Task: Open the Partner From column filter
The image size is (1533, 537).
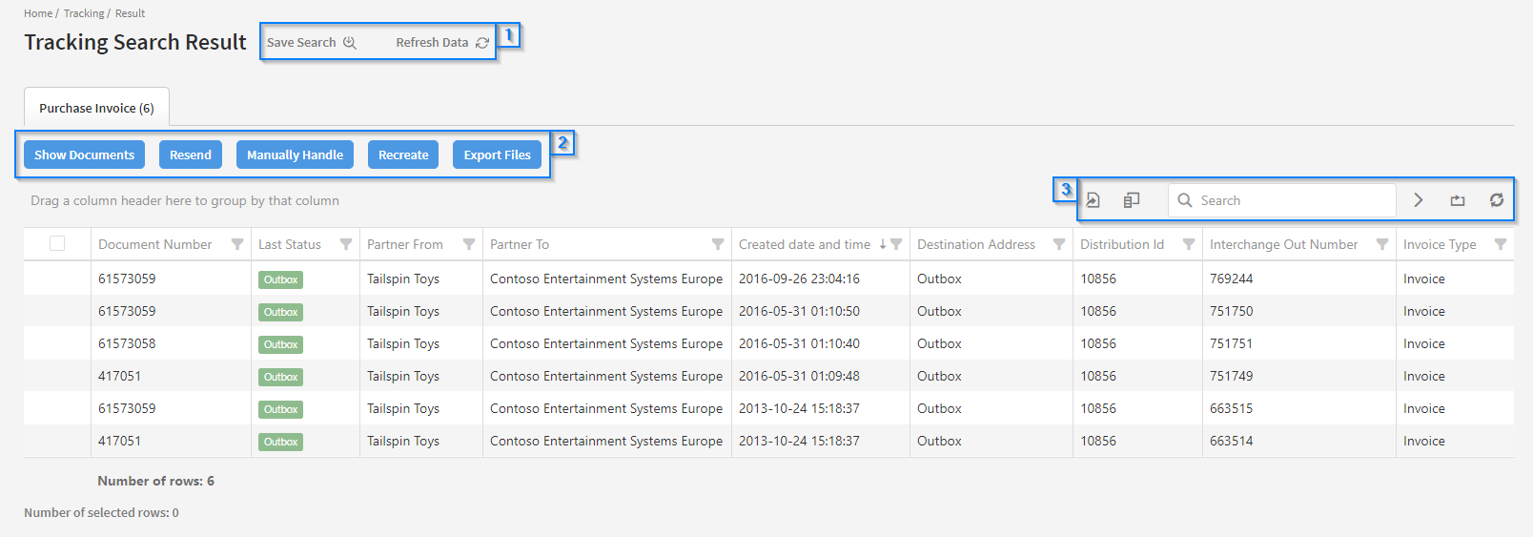Action: click(x=469, y=244)
